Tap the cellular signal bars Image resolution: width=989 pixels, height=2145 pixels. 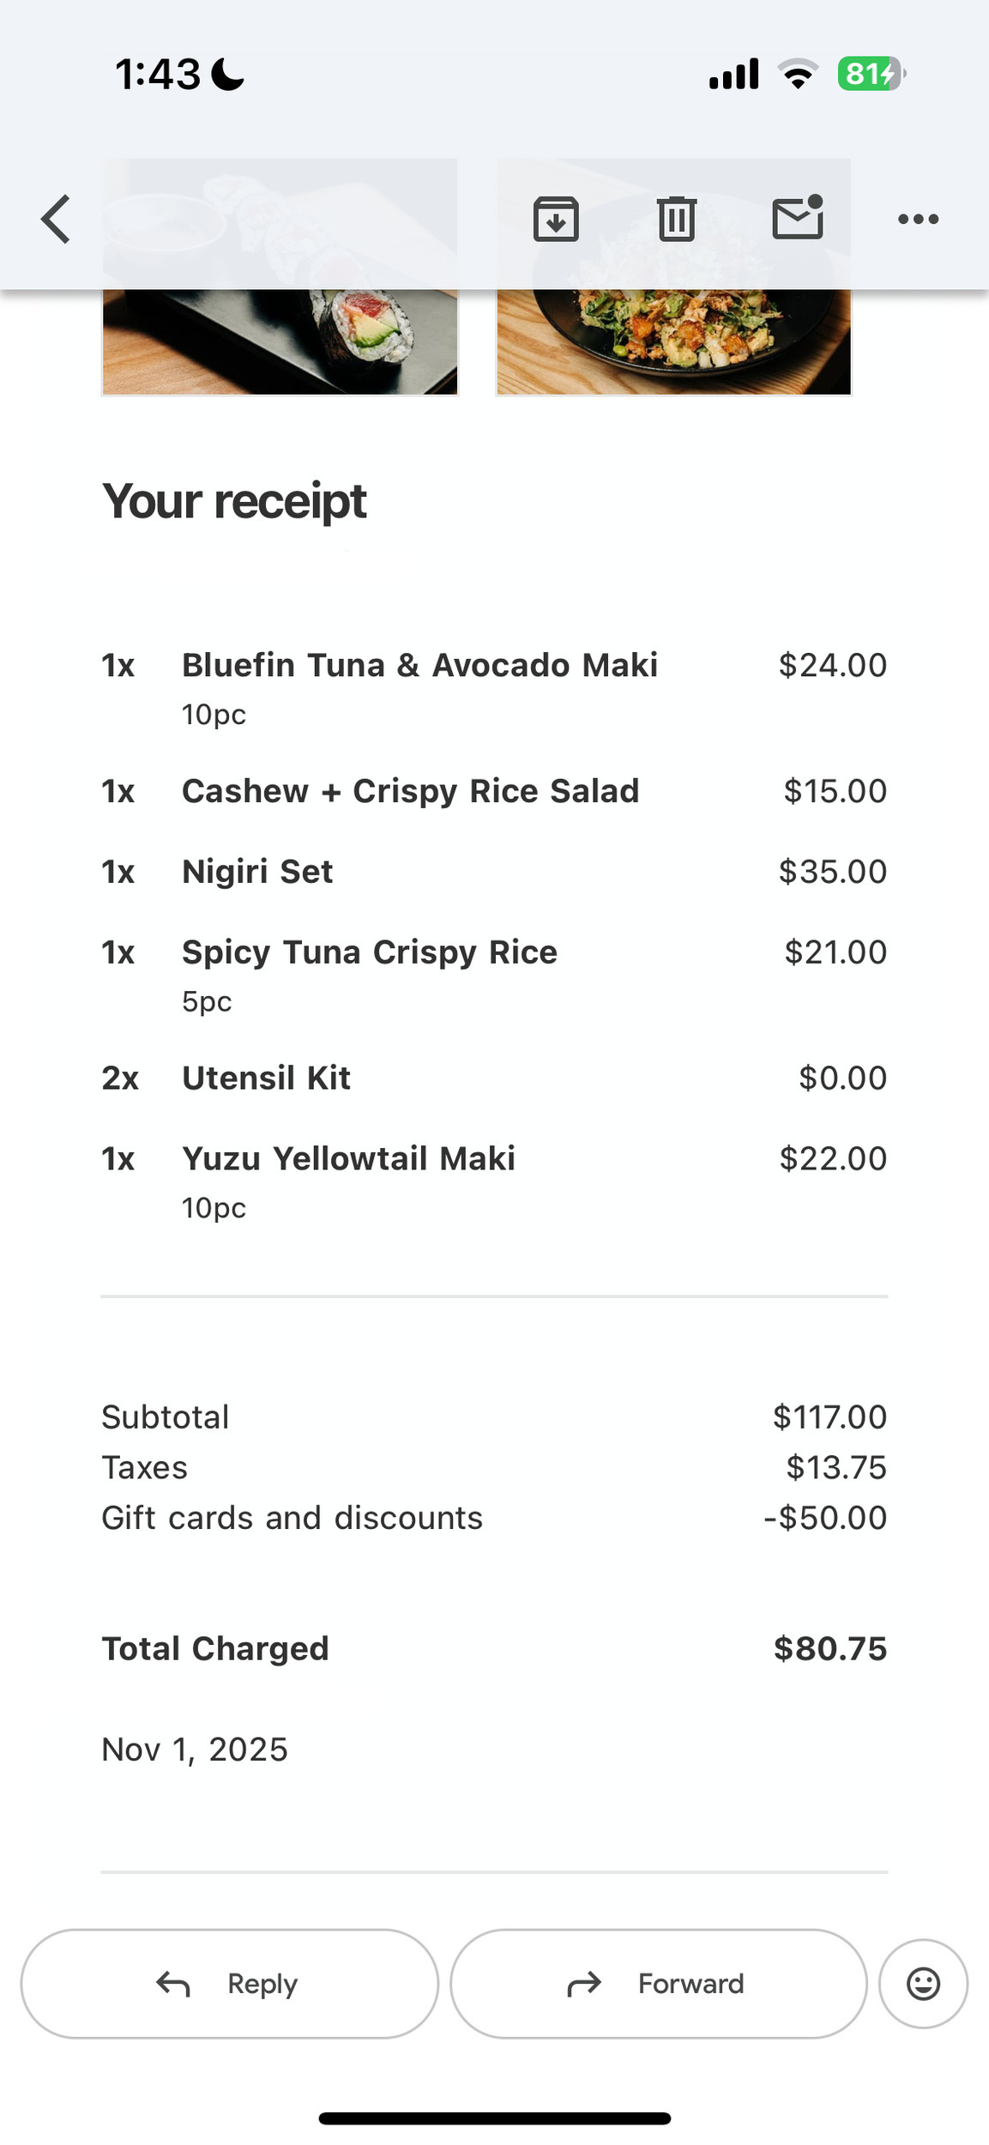[733, 74]
